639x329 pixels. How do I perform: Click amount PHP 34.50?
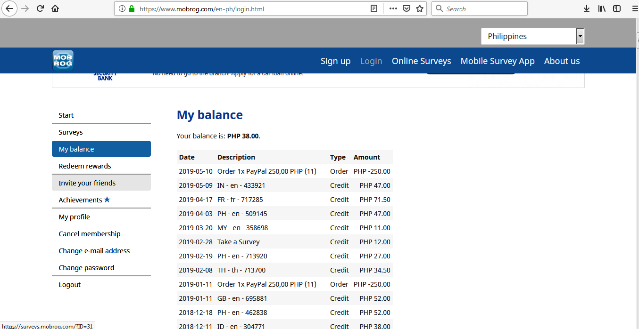click(375, 270)
